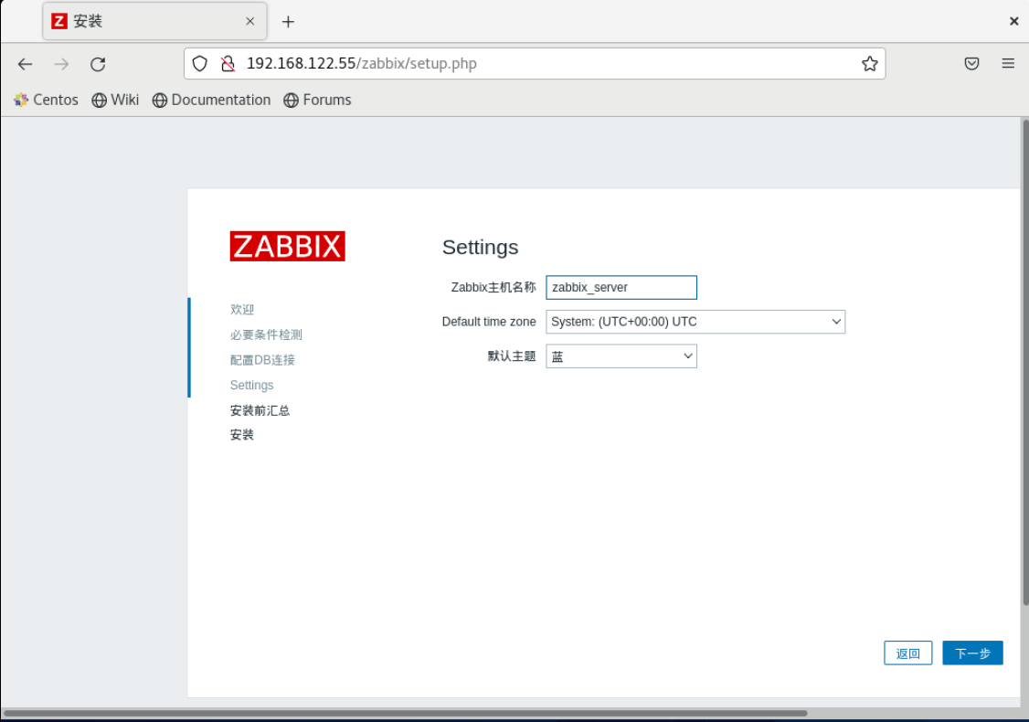Bookmark this page with the star
Viewport: 1029px width, 722px height.
[x=869, y=64]
